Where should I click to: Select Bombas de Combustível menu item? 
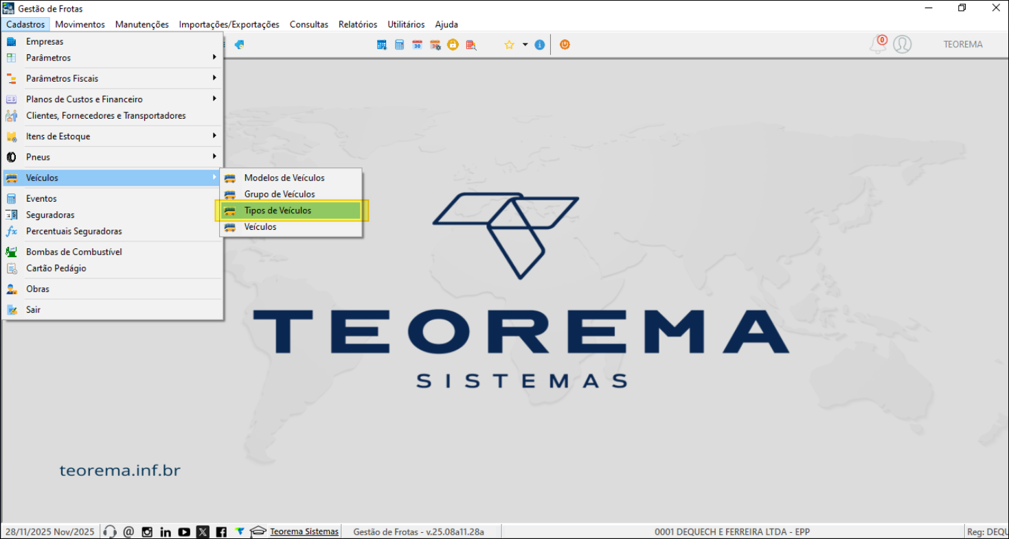[x=73, y=252]
